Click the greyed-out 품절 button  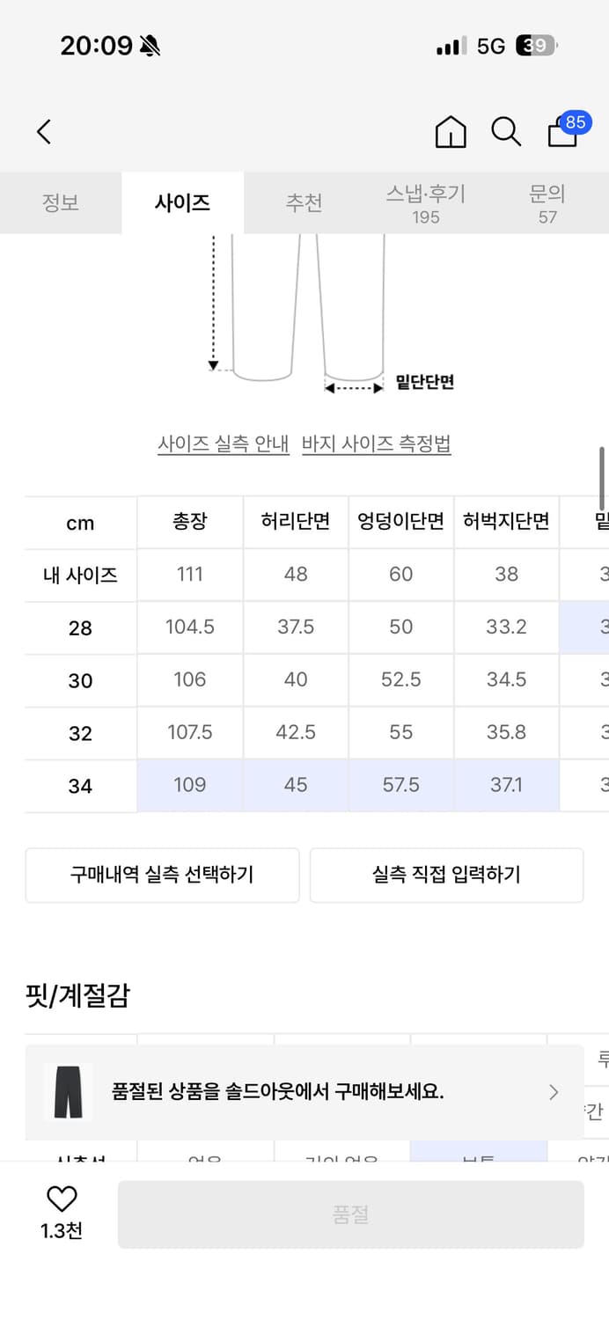(351, 1214)
